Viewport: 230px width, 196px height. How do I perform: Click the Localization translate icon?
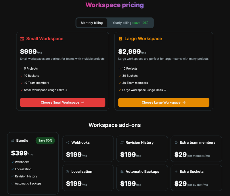(68, 172)
